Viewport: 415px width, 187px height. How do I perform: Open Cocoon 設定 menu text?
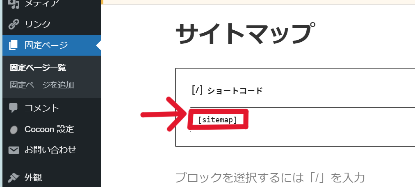point(49,129)
